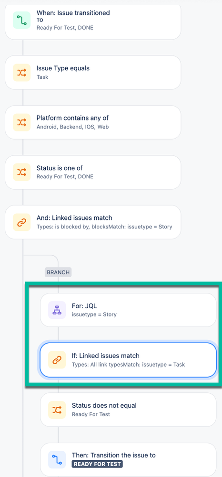Open the Platform contains any of condition
Screen dimensions: 222x477
point(93,122)
